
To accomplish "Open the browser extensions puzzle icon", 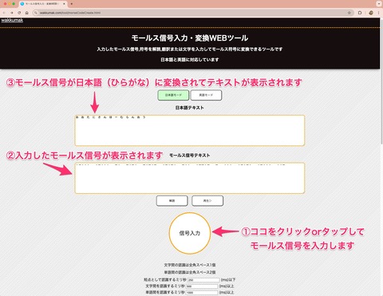I will click(360, 13).
